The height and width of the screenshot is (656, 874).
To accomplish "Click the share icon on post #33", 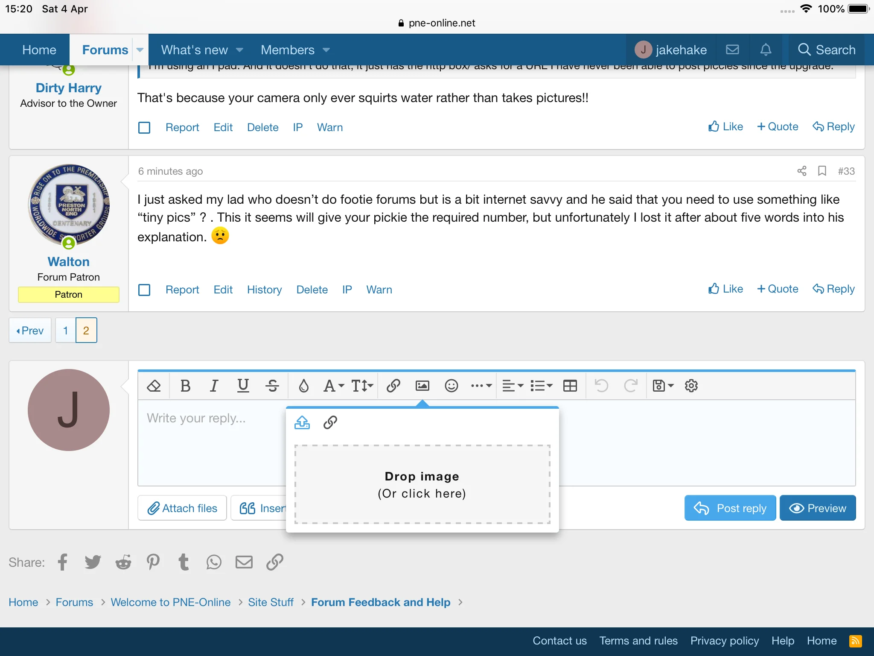I will point(801,171).
